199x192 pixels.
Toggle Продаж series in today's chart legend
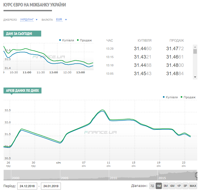pos(85,40)
